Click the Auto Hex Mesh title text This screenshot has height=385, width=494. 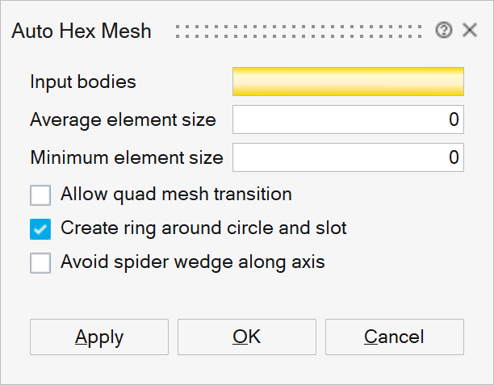81,31
